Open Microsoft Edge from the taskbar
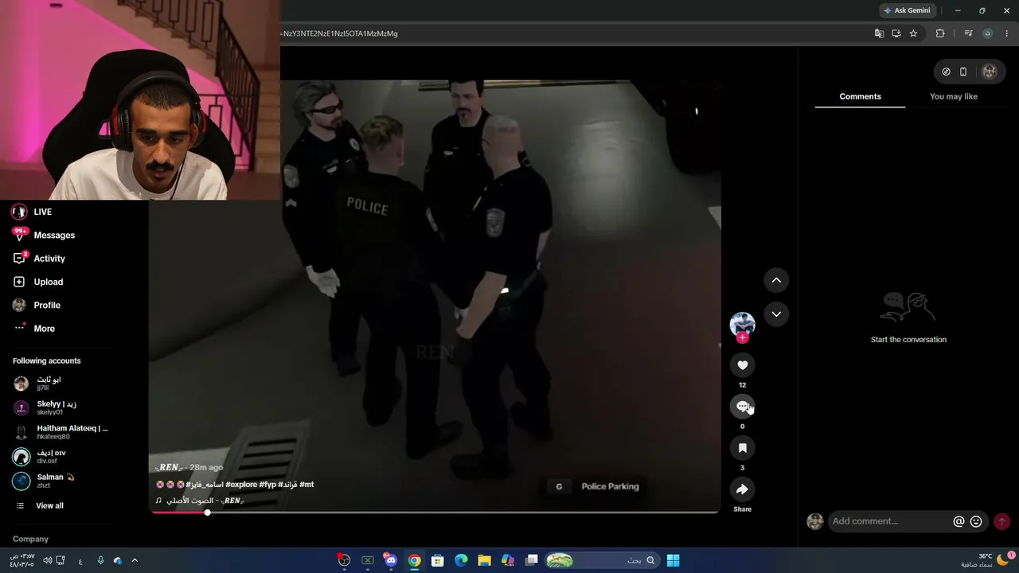The height and width of the screenshot is (573, 1019). [461, 560]
